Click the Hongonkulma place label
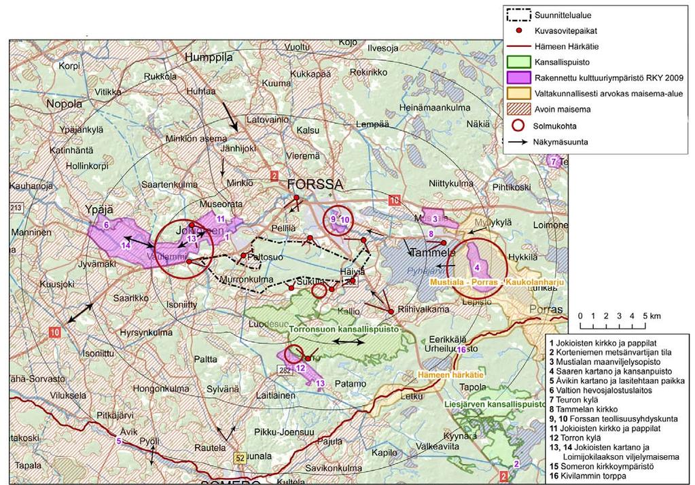This screenshot has height=485, width=695. tap(161, 389)
